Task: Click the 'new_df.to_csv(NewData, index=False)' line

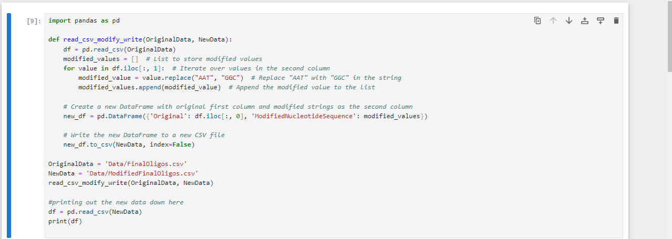Action: click(129, 144)
